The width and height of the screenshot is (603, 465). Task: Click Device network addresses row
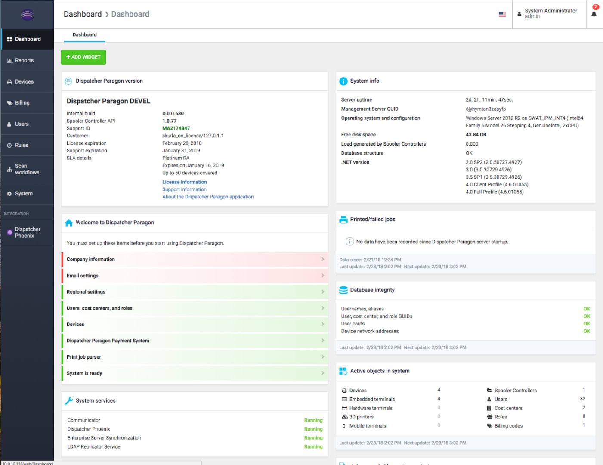tap(466, 332)
